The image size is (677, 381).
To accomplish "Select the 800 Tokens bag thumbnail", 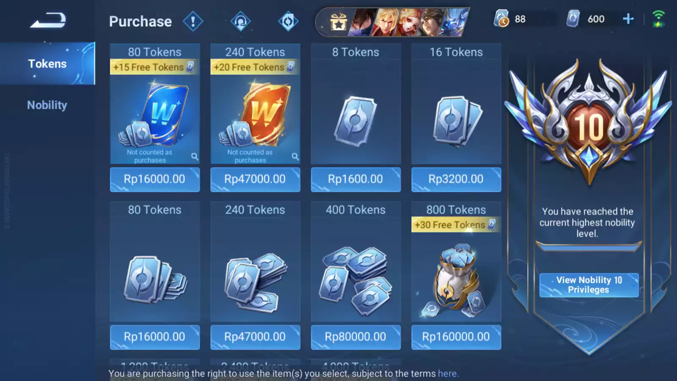I will [456, 279].
